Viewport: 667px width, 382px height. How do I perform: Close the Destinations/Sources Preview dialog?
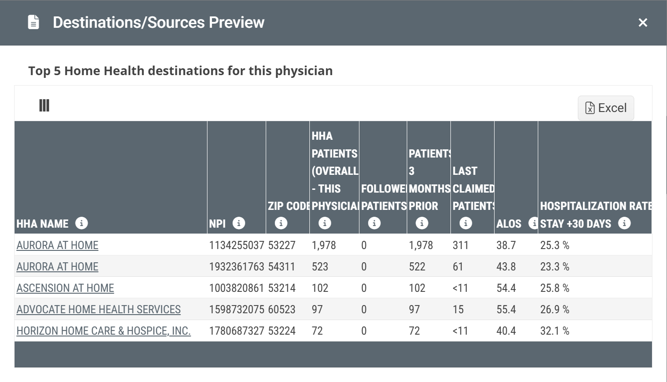pyautogui.click(x=642, y=22)
